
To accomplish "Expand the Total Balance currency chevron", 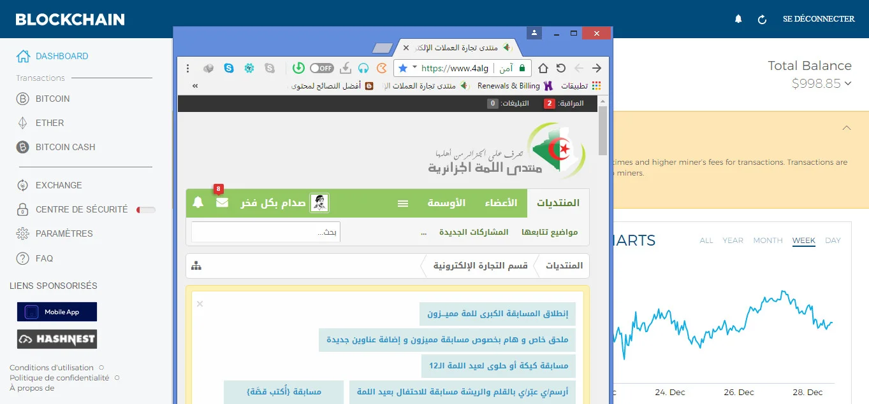I will [x=848, y=83].
